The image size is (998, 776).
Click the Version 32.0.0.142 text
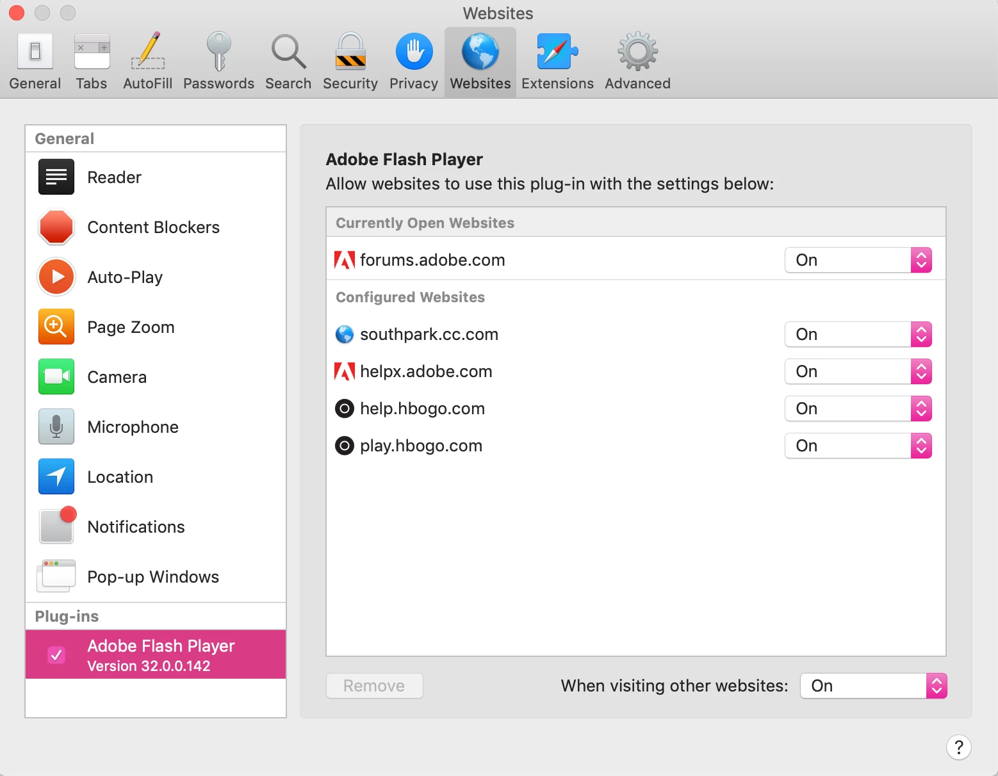click(149, 666)
